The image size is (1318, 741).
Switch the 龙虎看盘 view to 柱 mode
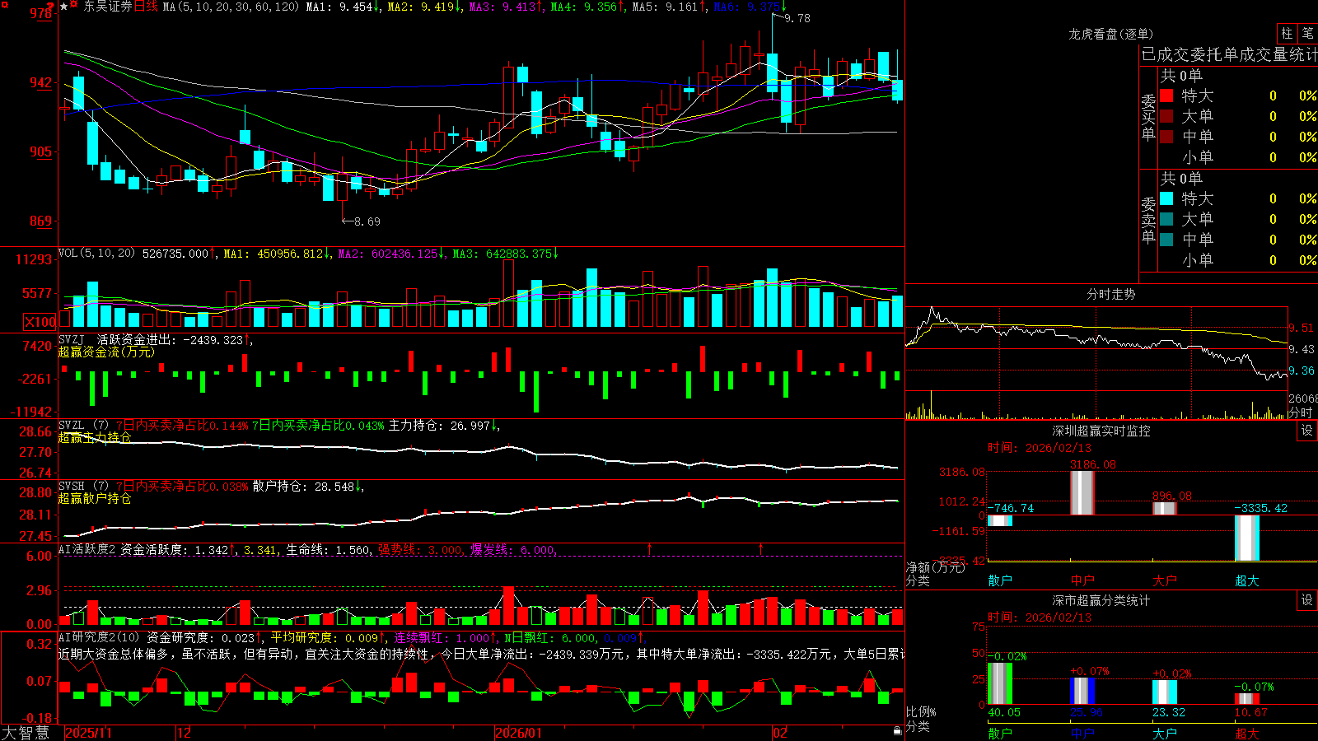1287,33
